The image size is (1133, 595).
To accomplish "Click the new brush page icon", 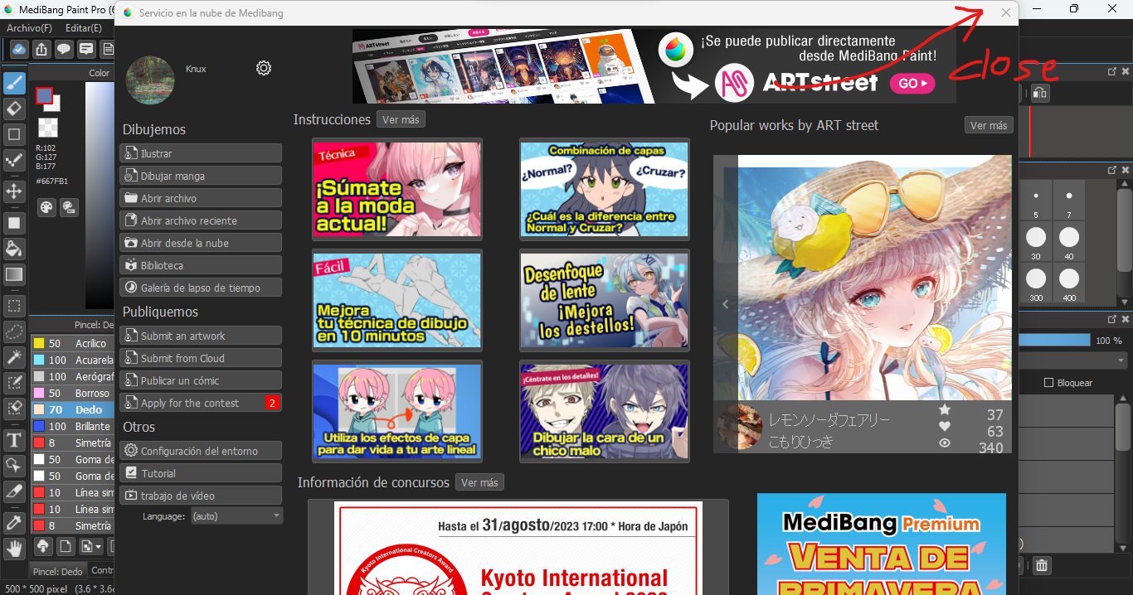I will click(x=66, y=546).
